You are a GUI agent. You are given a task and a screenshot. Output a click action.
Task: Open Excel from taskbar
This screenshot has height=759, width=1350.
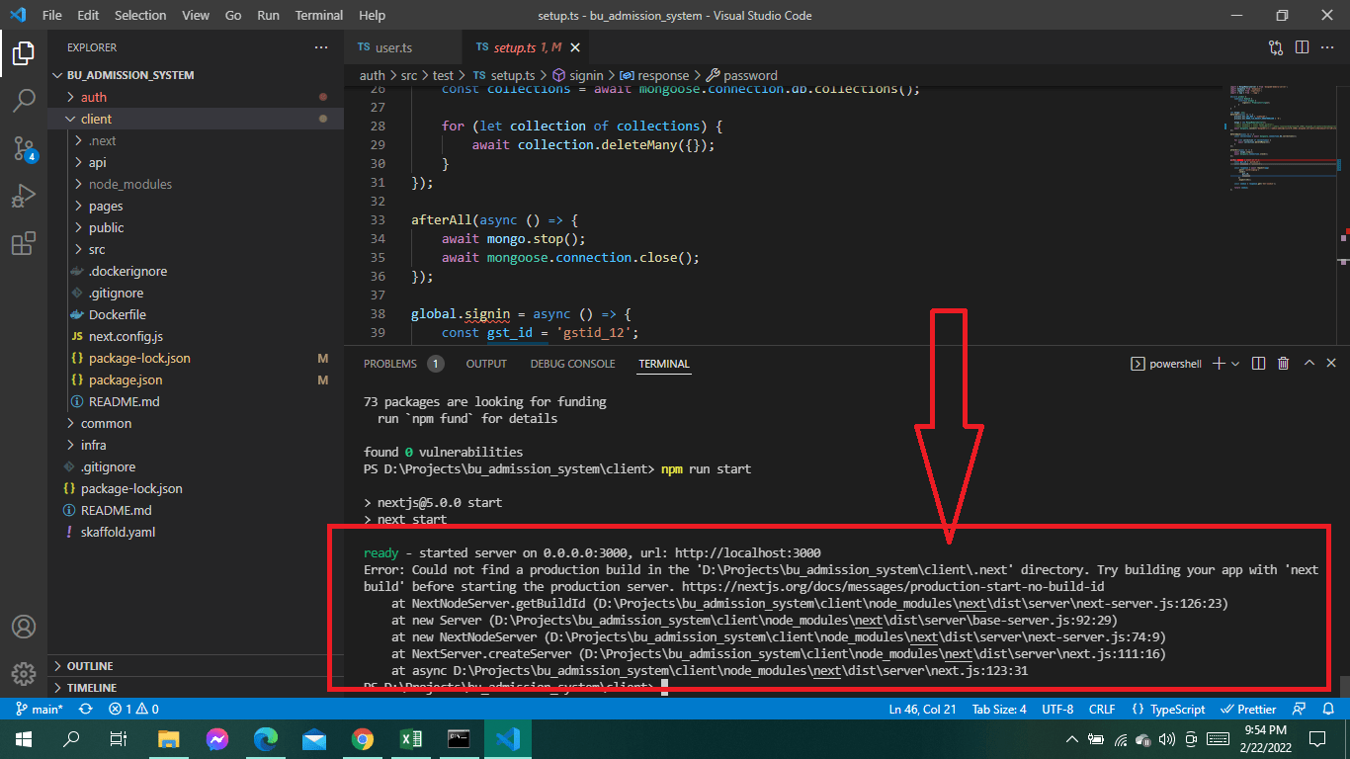point(410,738)
